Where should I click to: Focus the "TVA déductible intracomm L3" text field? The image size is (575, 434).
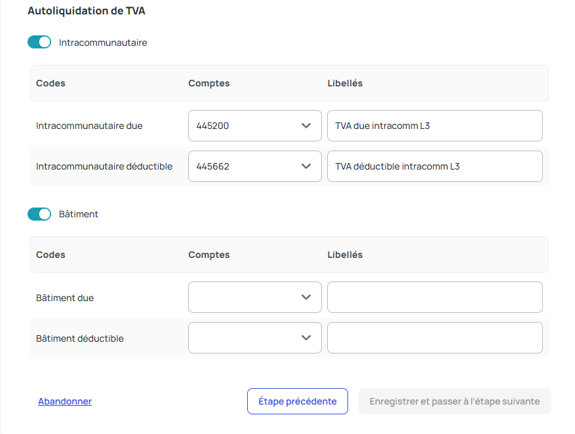(x=435, y=166)
